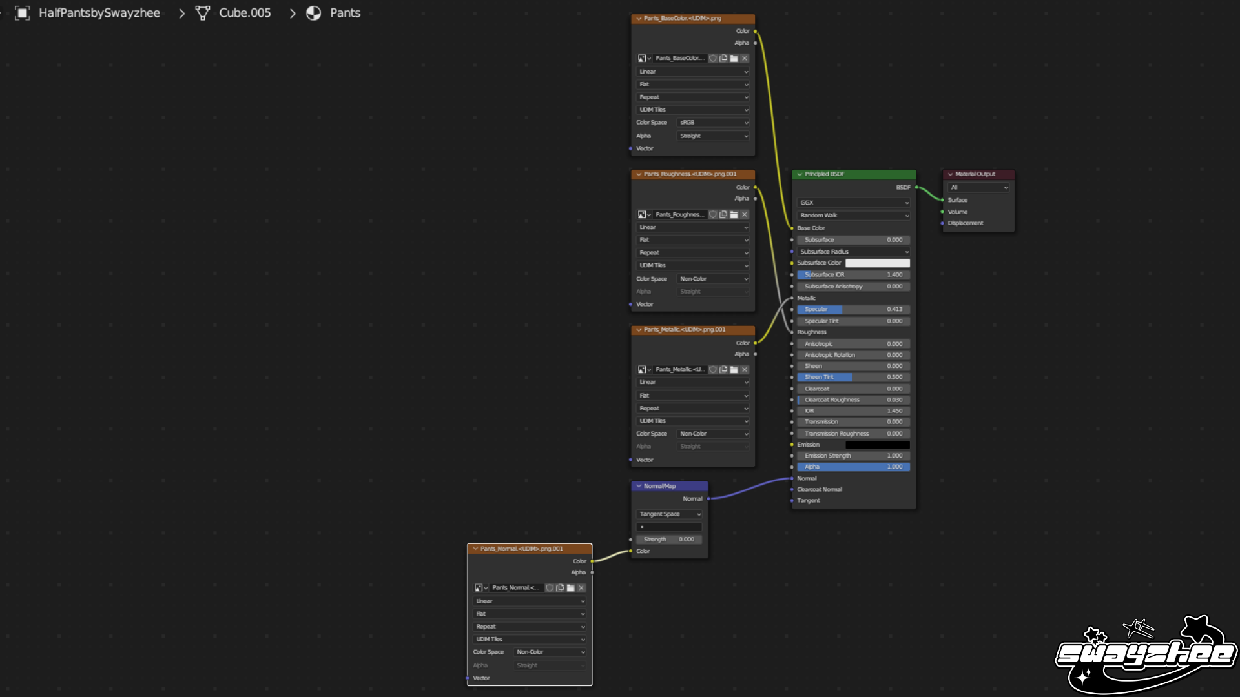Viewport: 1240px width, 697px height.
Task: Browse image icon on Pants_Metallic node
Action: click(644, 370)
